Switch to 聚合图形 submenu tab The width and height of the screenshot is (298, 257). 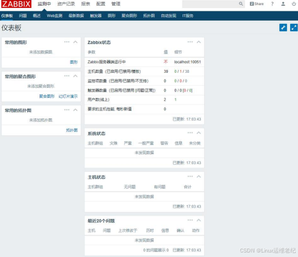129,16
